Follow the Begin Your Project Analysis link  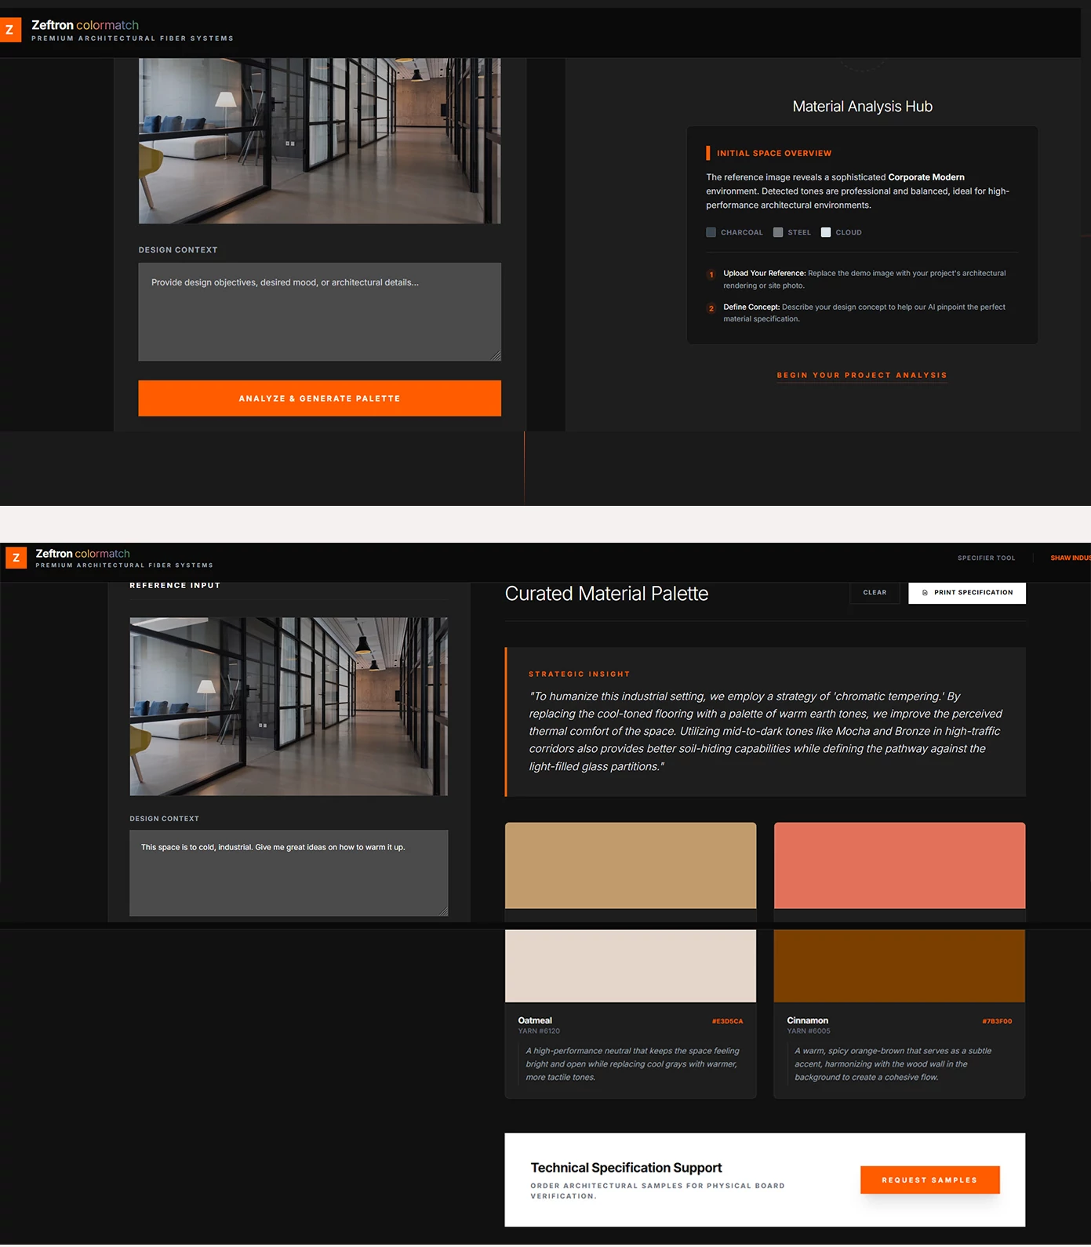point(861,376)
